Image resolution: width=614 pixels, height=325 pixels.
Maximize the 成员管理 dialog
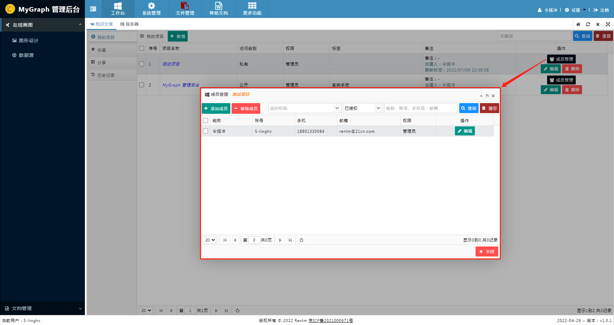pos(487,96)
